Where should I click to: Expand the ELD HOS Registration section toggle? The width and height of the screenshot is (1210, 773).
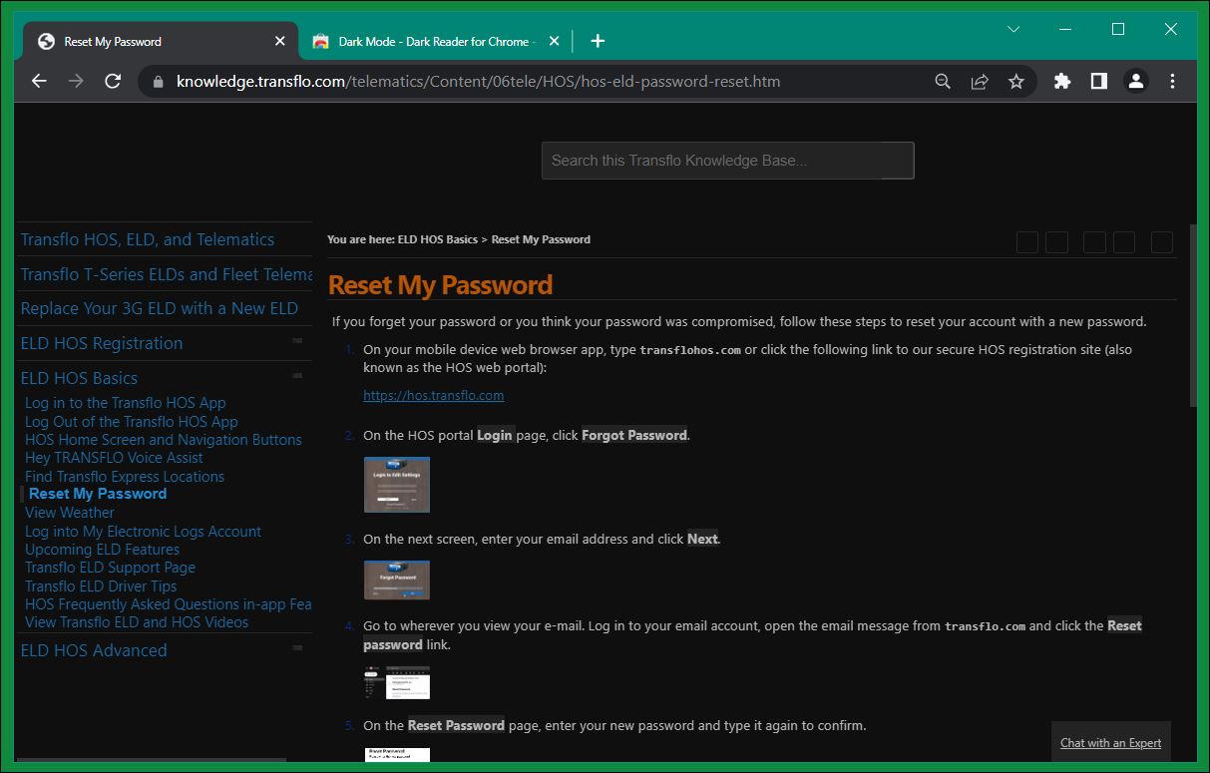pos(297,341)
